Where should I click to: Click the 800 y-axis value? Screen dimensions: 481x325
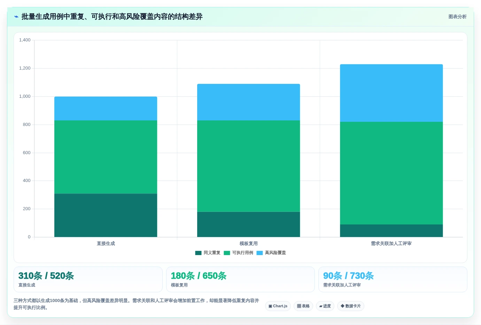27,125
